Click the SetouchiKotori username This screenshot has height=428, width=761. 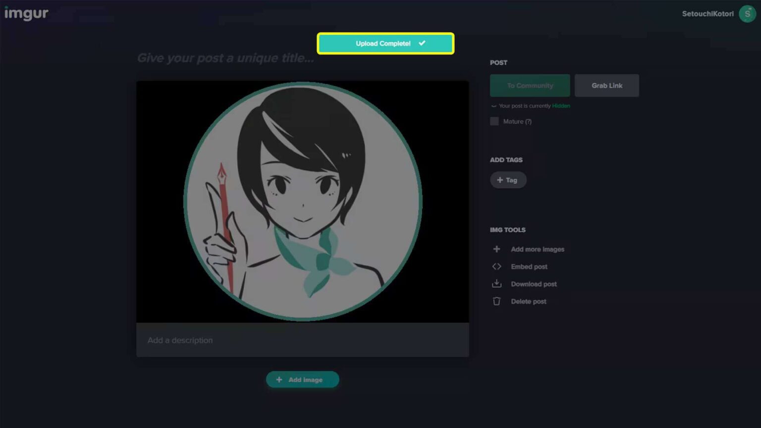pos(707,13)
